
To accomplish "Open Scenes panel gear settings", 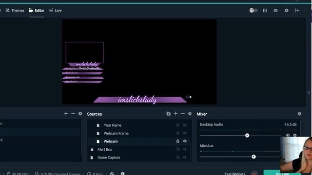I will click(80, 114).
